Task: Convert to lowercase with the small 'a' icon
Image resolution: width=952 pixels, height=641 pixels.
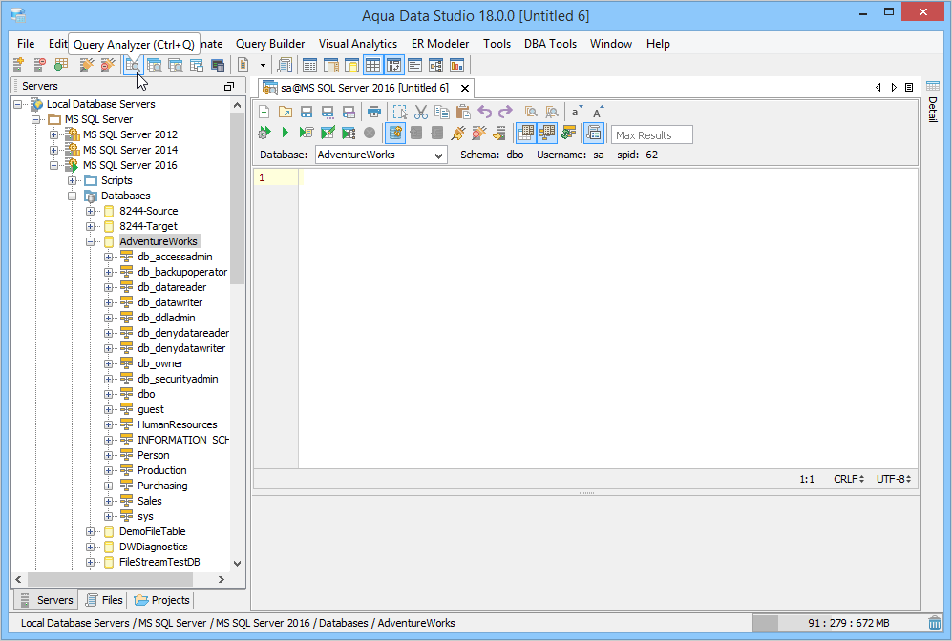Action: (x=576, y=112)
